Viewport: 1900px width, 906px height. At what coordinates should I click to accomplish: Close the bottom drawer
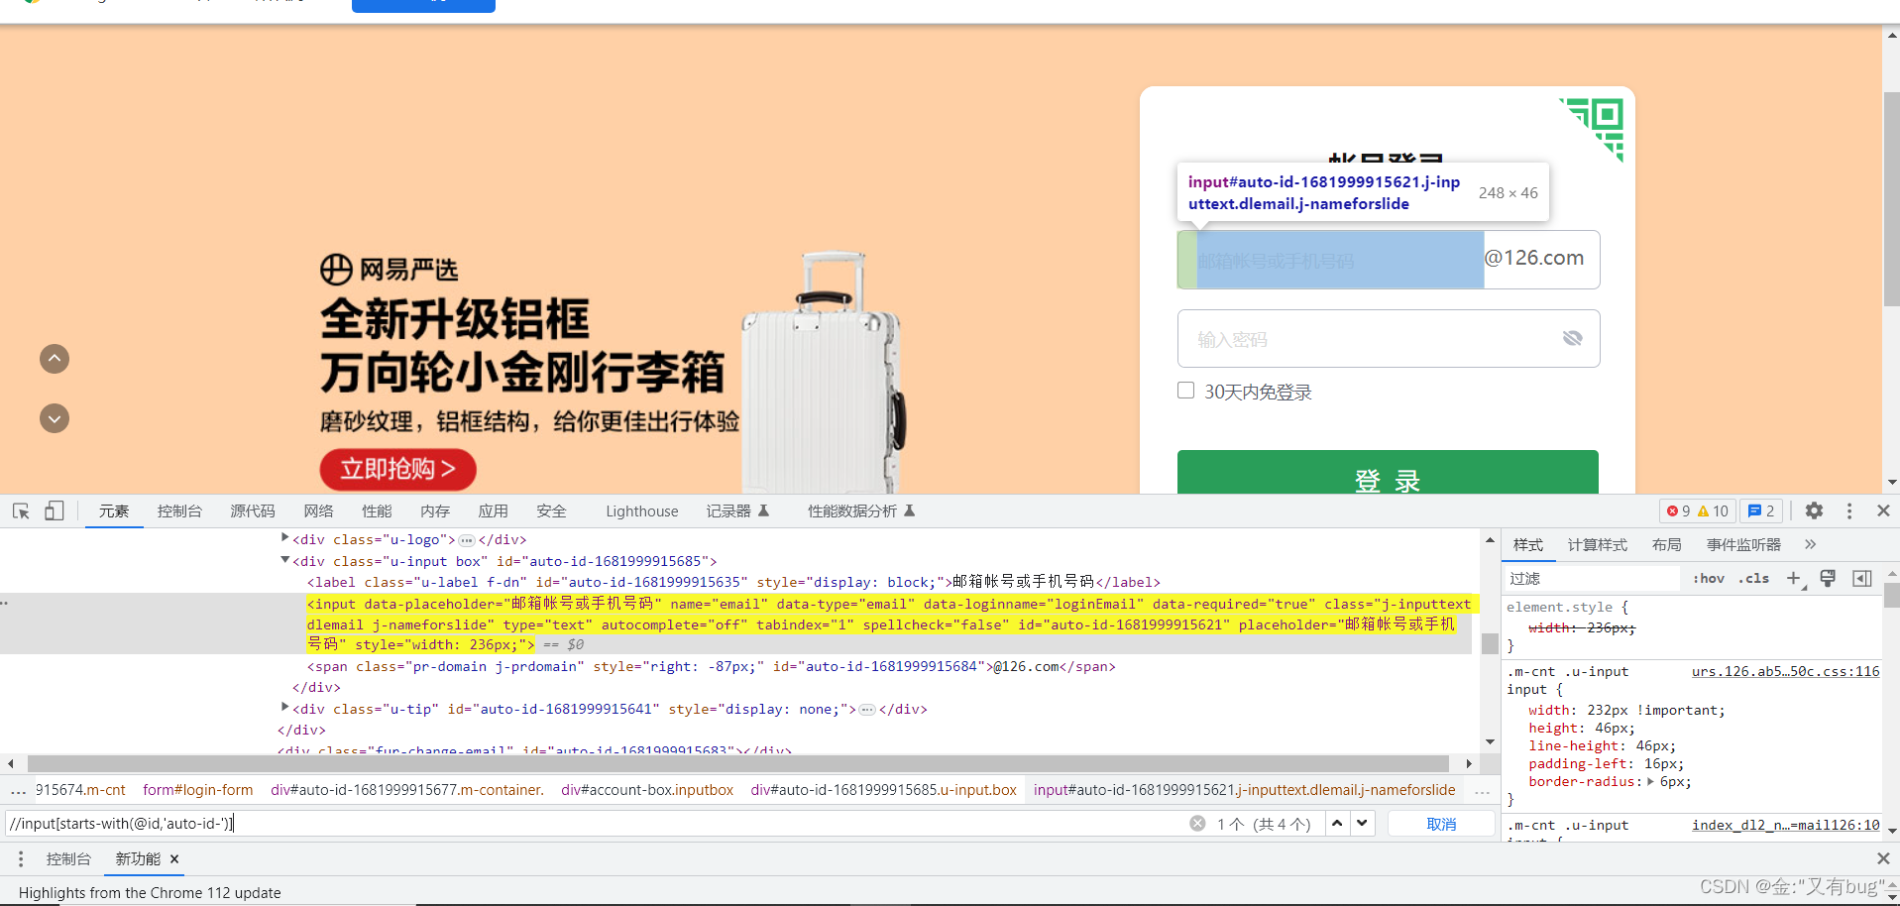(1883, 858)
